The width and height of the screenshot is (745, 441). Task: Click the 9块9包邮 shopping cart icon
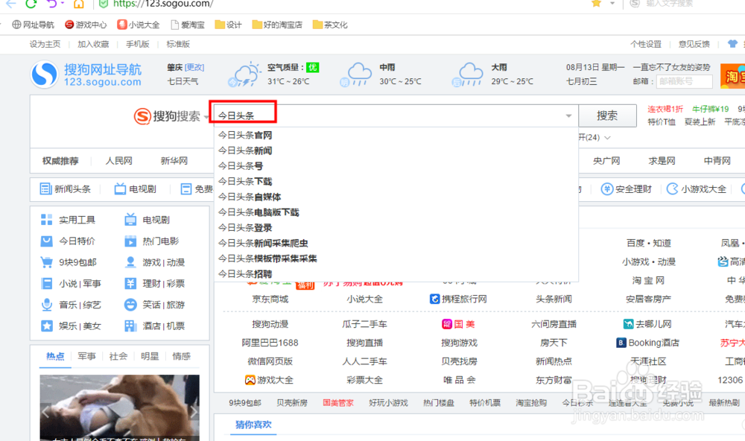tap(46, 262)
